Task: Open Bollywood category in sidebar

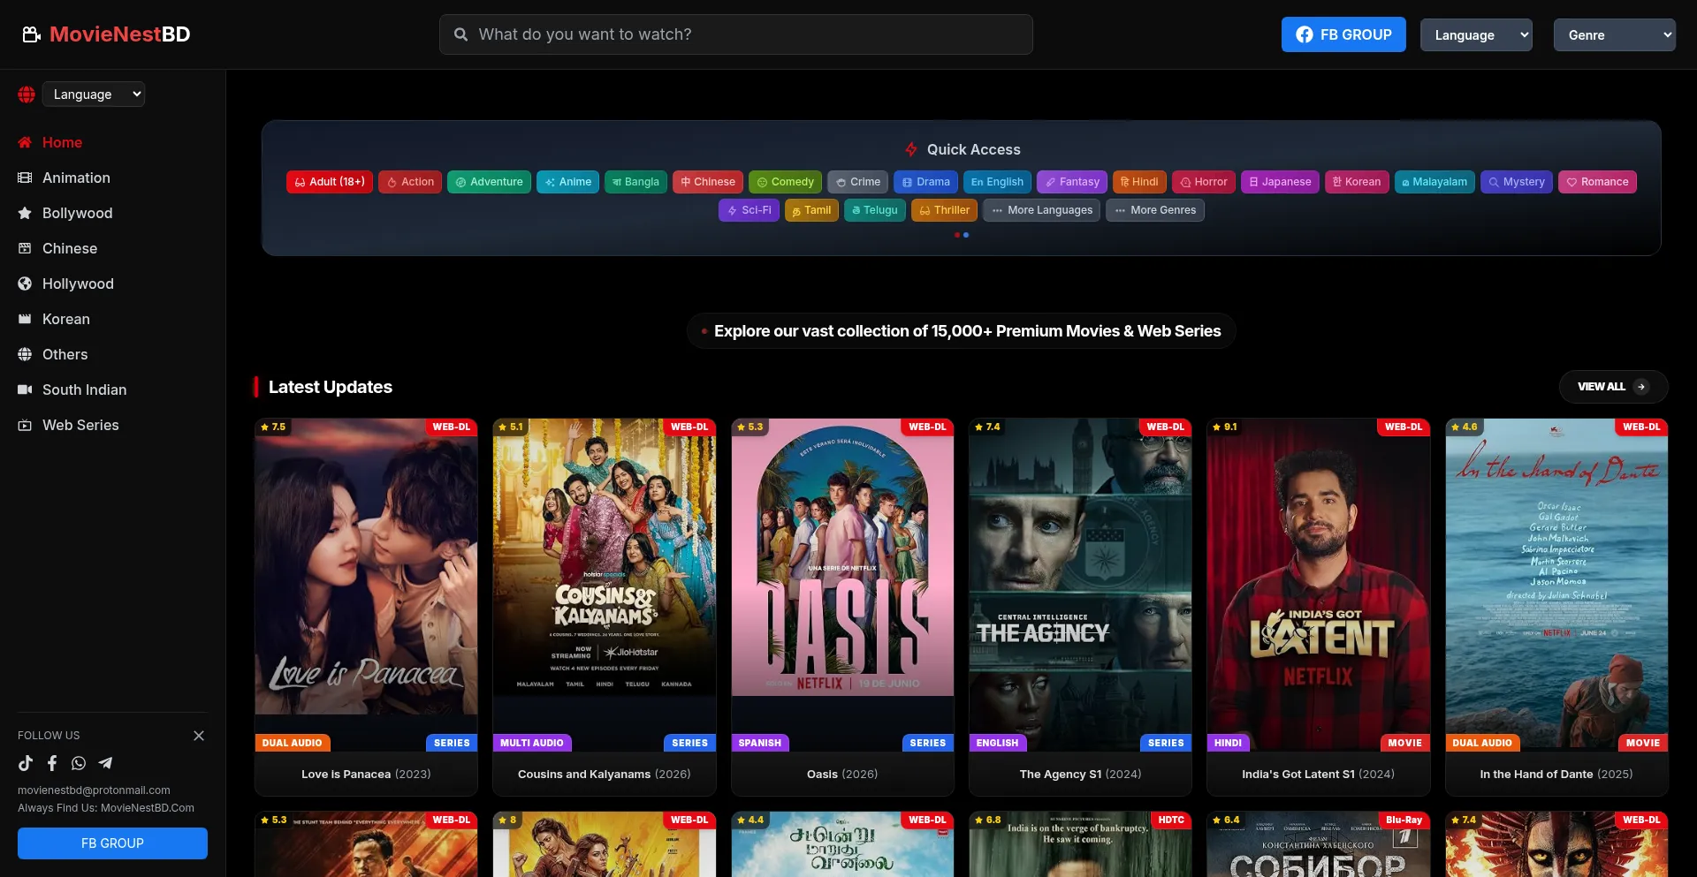Action: coord(77,213)
